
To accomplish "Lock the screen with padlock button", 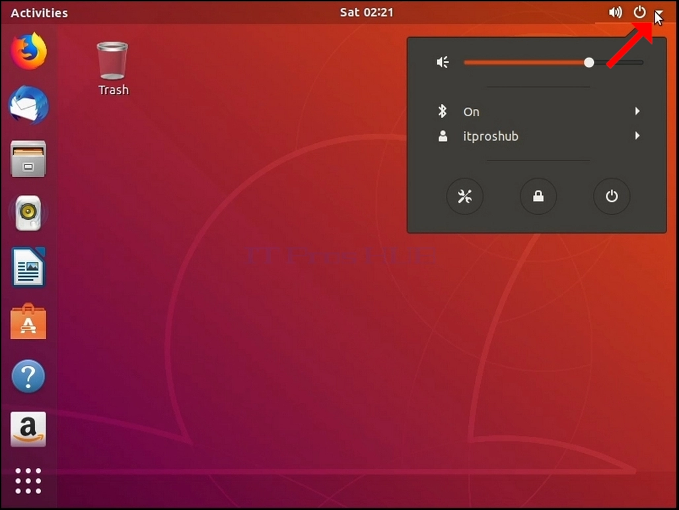I will pos(538,196).
